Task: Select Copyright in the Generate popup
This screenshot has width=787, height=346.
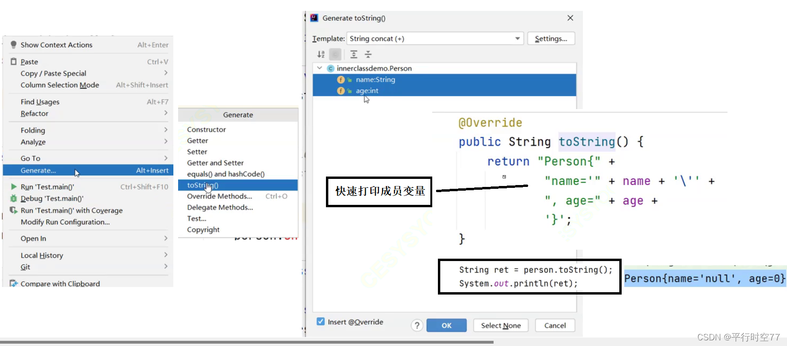Action: tap(238, 229)
